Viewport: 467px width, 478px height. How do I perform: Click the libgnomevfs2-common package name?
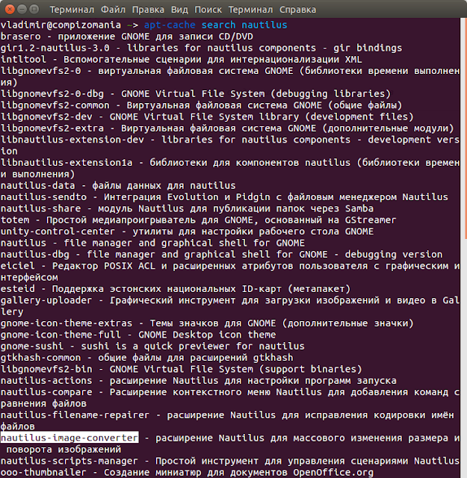point(55,105)
